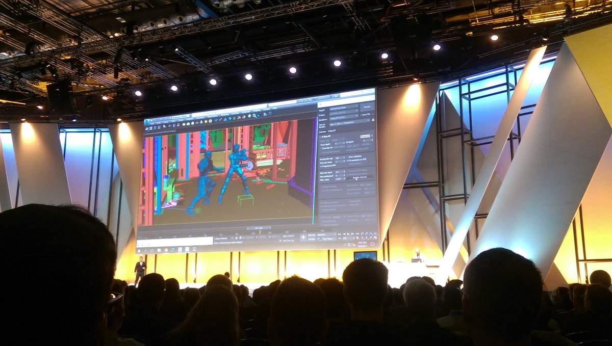This screenshot has width=612, height=346.
Task: Toggle the Progressive RPP checkbox
Action: coord(321,166)
